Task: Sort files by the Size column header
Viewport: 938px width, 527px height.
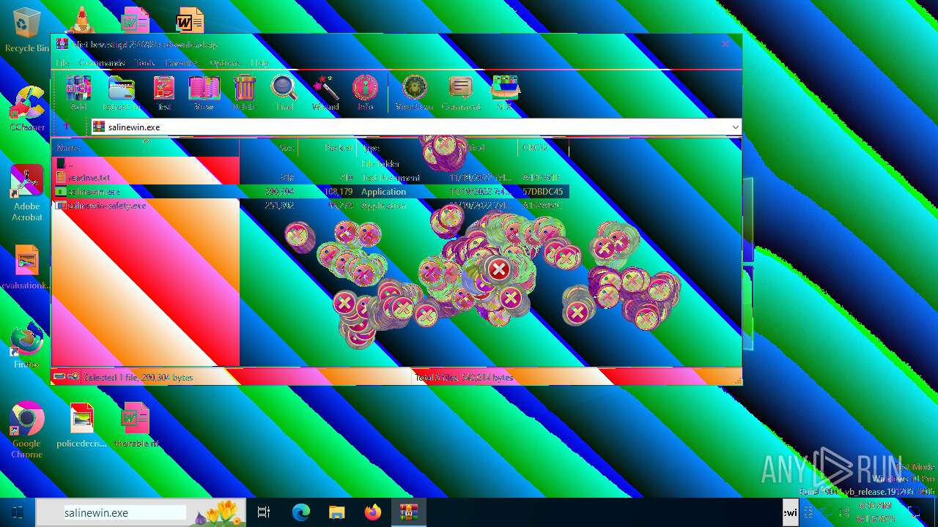Action: click(x=269, y=147)
